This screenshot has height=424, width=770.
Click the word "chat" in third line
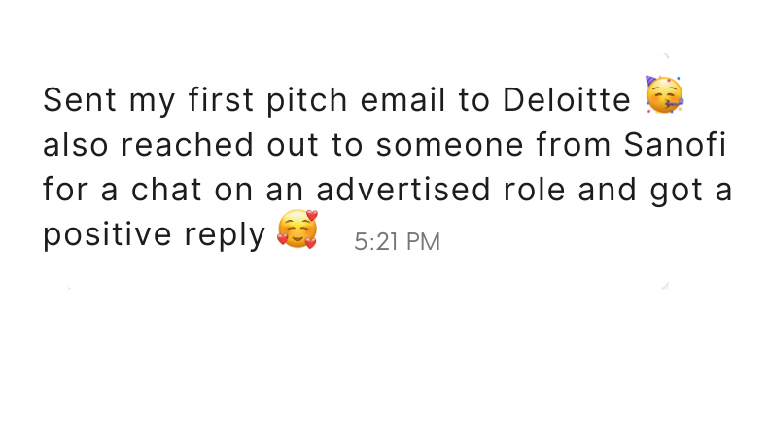(x=166, y=190)
